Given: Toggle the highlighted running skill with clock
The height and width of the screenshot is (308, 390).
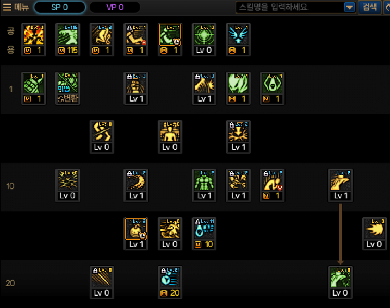Looking at the screenshot, I should [x=170, y=35].
